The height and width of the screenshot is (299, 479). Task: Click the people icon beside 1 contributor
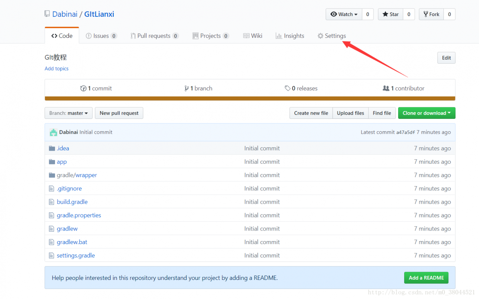(x=386, y=89)
